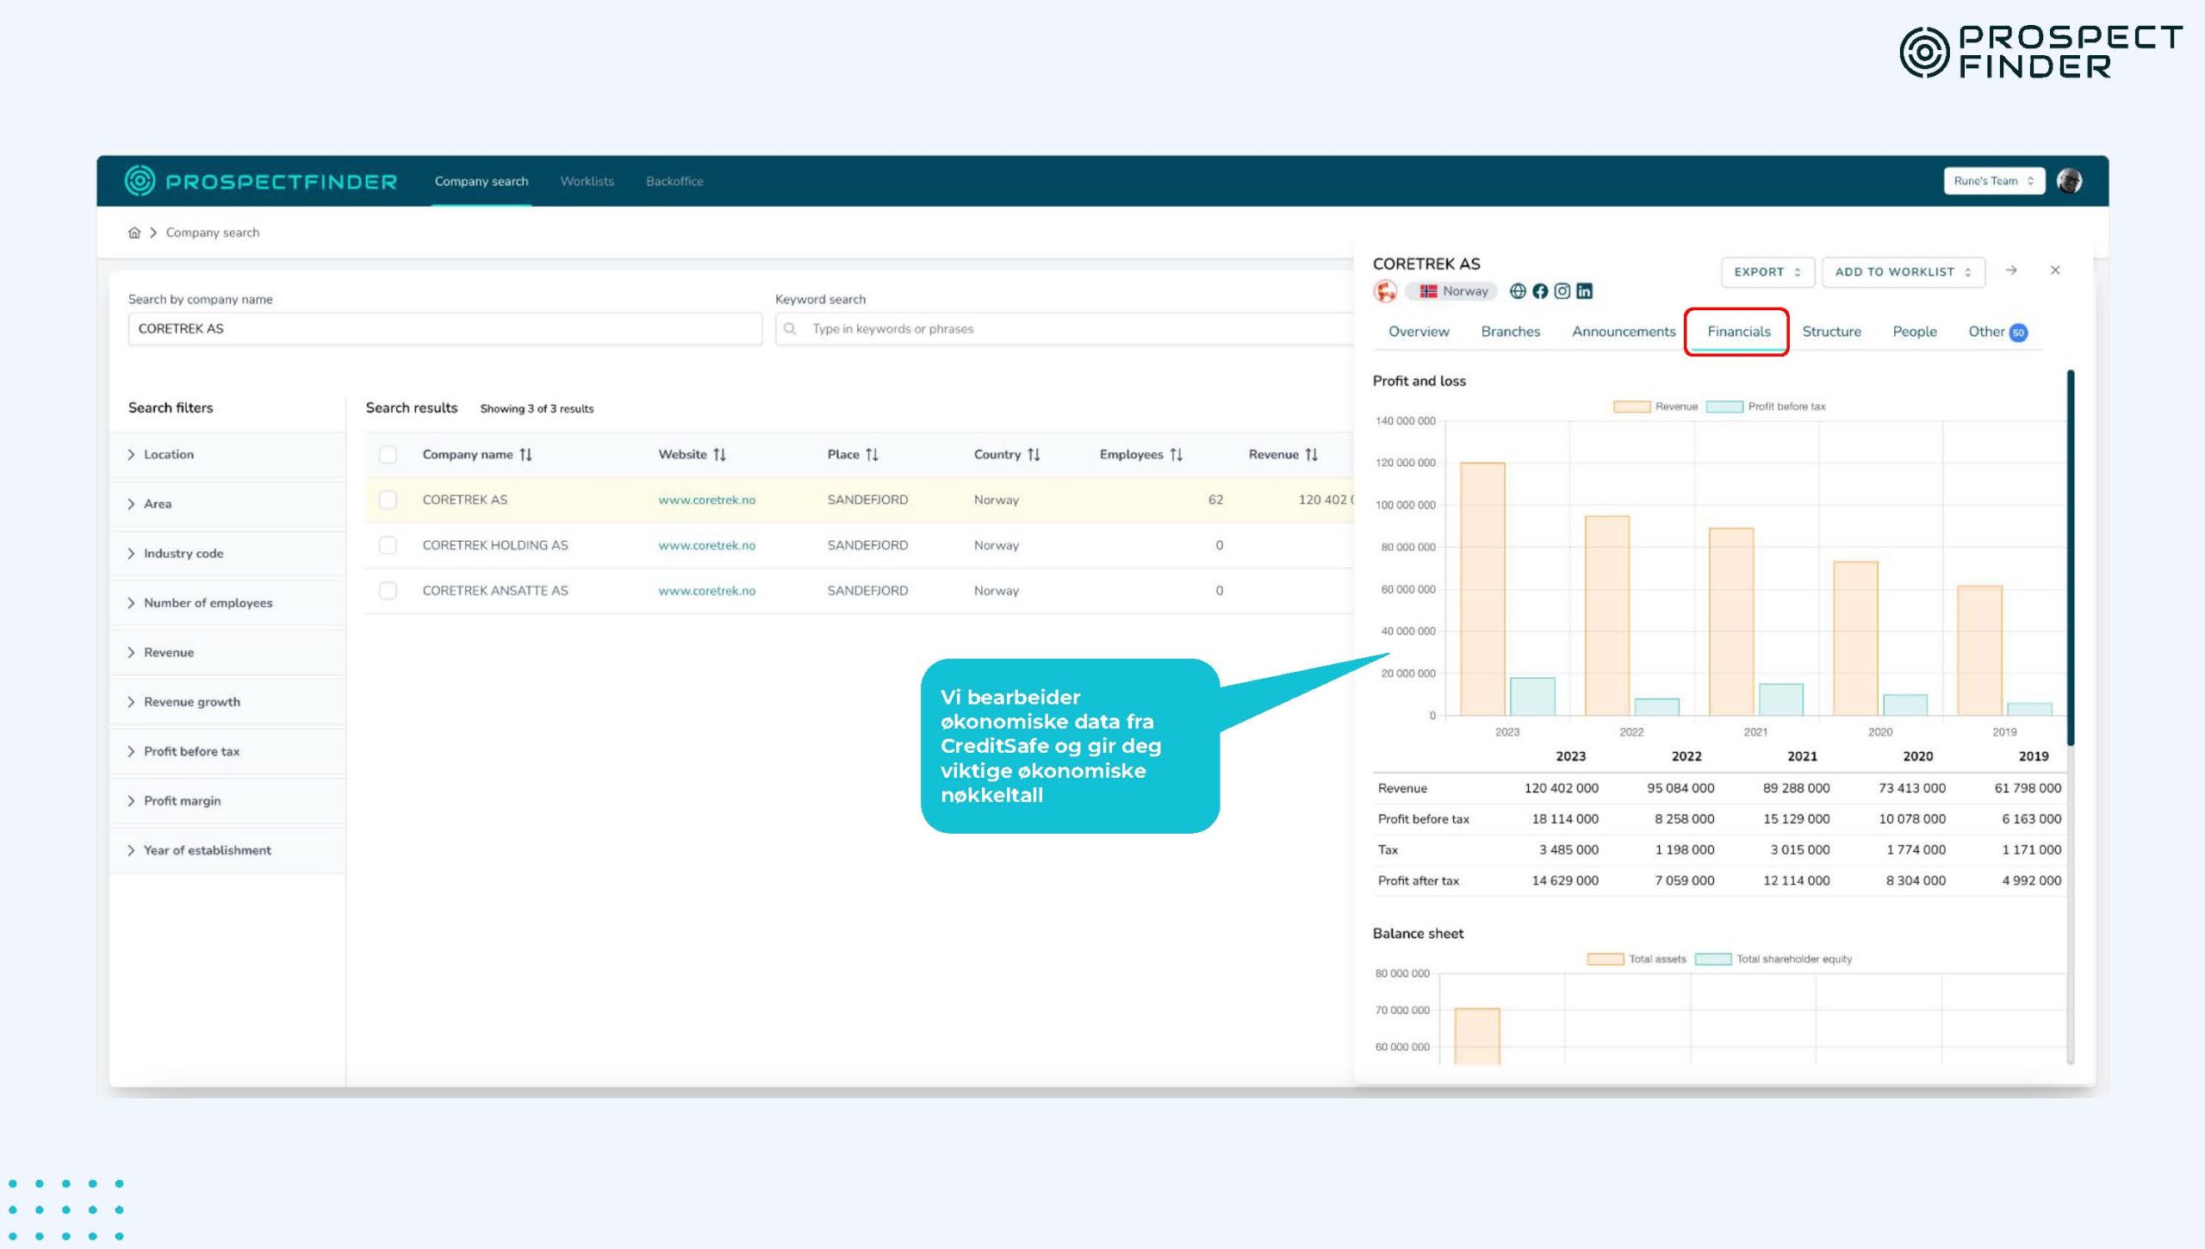
Task: Check the CORETREK ANSATTE AS checkbox
Action: 388,591
